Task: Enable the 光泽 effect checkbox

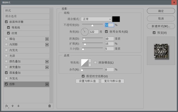Action: click(x=6, y=56)
